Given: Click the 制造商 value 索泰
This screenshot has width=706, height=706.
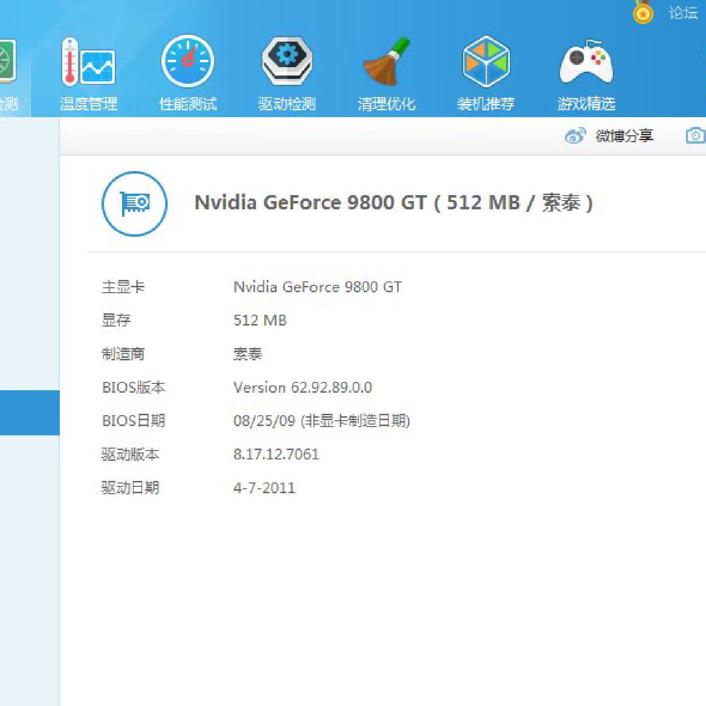Looking at the screenshot, I should pos(248,353).
